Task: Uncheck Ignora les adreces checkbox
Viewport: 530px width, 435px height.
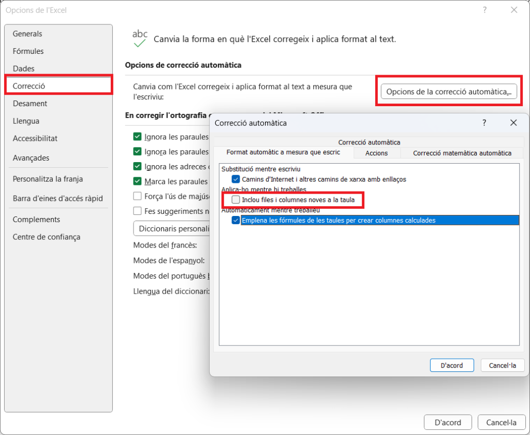Action: 137,166
